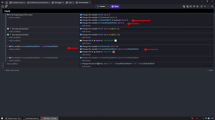Delete selected events with trash icon
This screenshot has width=215, height=120.
pyautogui.click(x=201, y=6)
